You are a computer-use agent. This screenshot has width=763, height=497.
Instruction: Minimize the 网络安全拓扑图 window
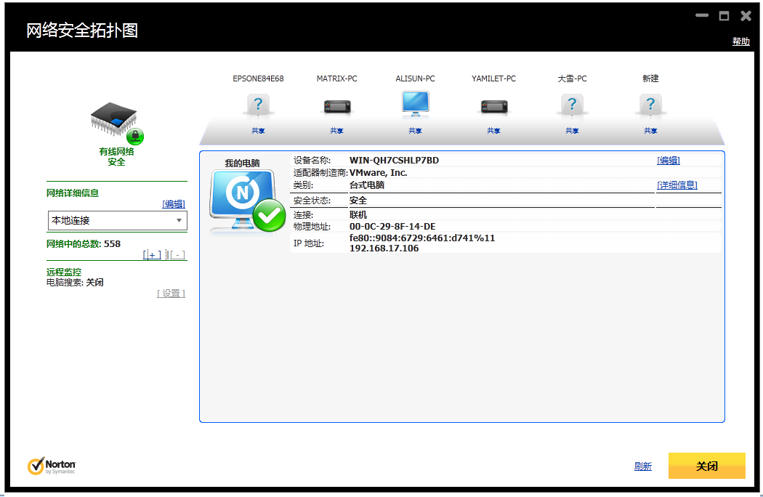pos(702,15)
